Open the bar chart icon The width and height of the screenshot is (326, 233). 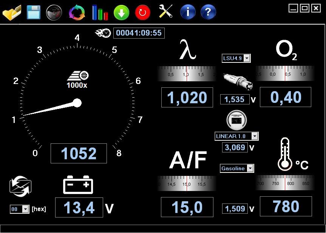(100, 12)
